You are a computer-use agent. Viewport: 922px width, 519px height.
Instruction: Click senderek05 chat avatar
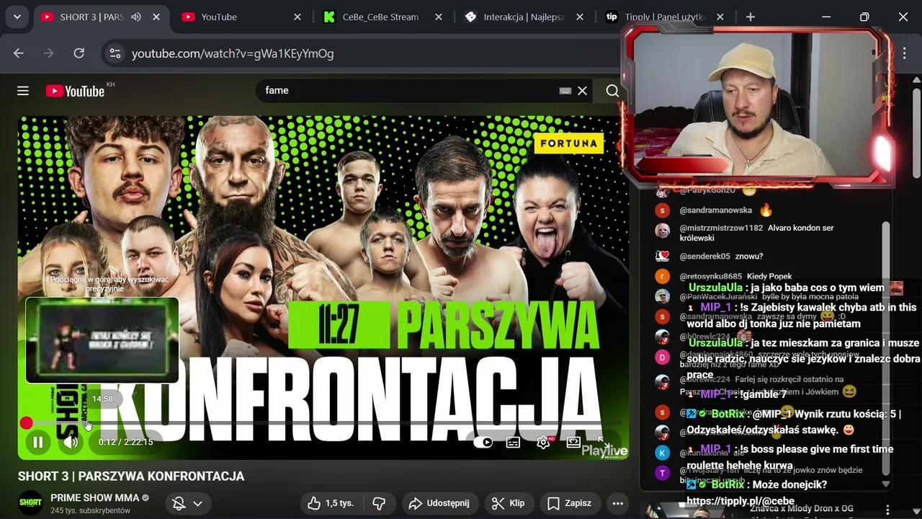pyautogui.click(x=663, y=256)
